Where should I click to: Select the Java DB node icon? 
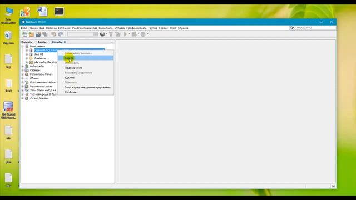click(x=31, y=54)
